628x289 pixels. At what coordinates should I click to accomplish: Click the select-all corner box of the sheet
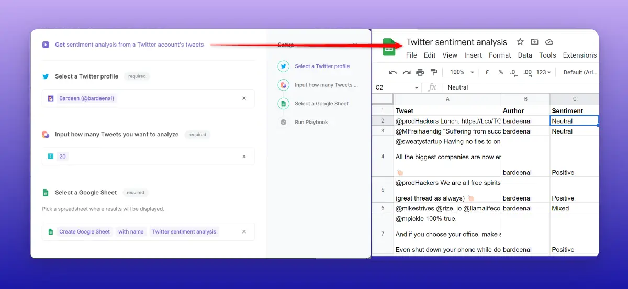tap(383, 99)
